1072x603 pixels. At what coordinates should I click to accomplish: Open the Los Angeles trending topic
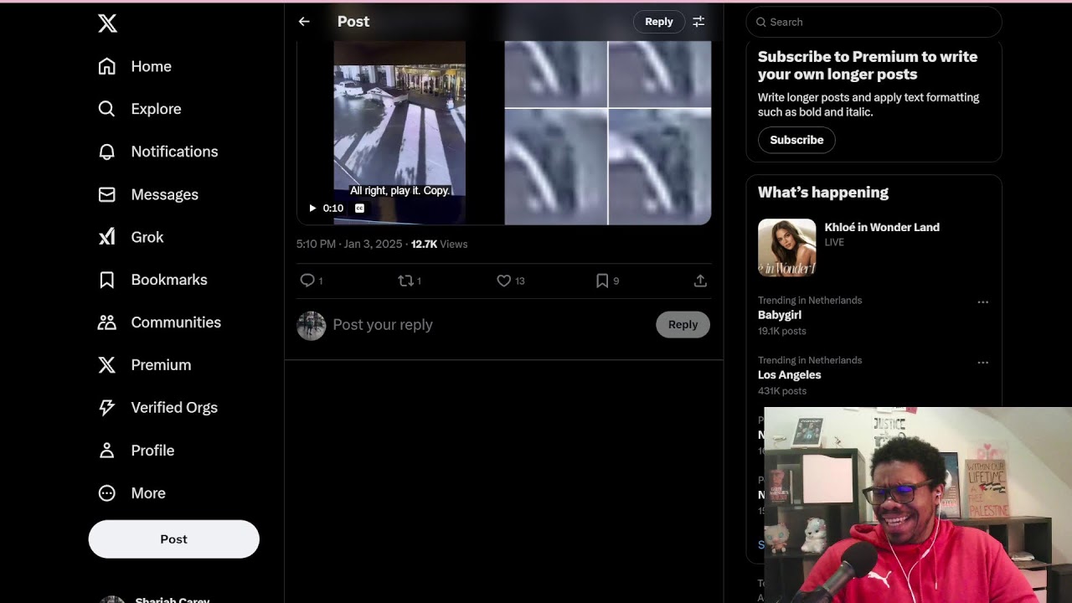tap(789, 375)
